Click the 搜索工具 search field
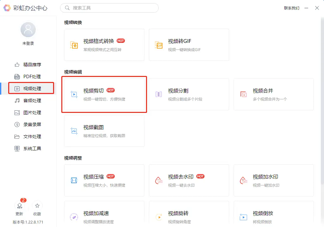Viewport: 324px width, 227px height. pyautogui.click(x=109, y=8)
